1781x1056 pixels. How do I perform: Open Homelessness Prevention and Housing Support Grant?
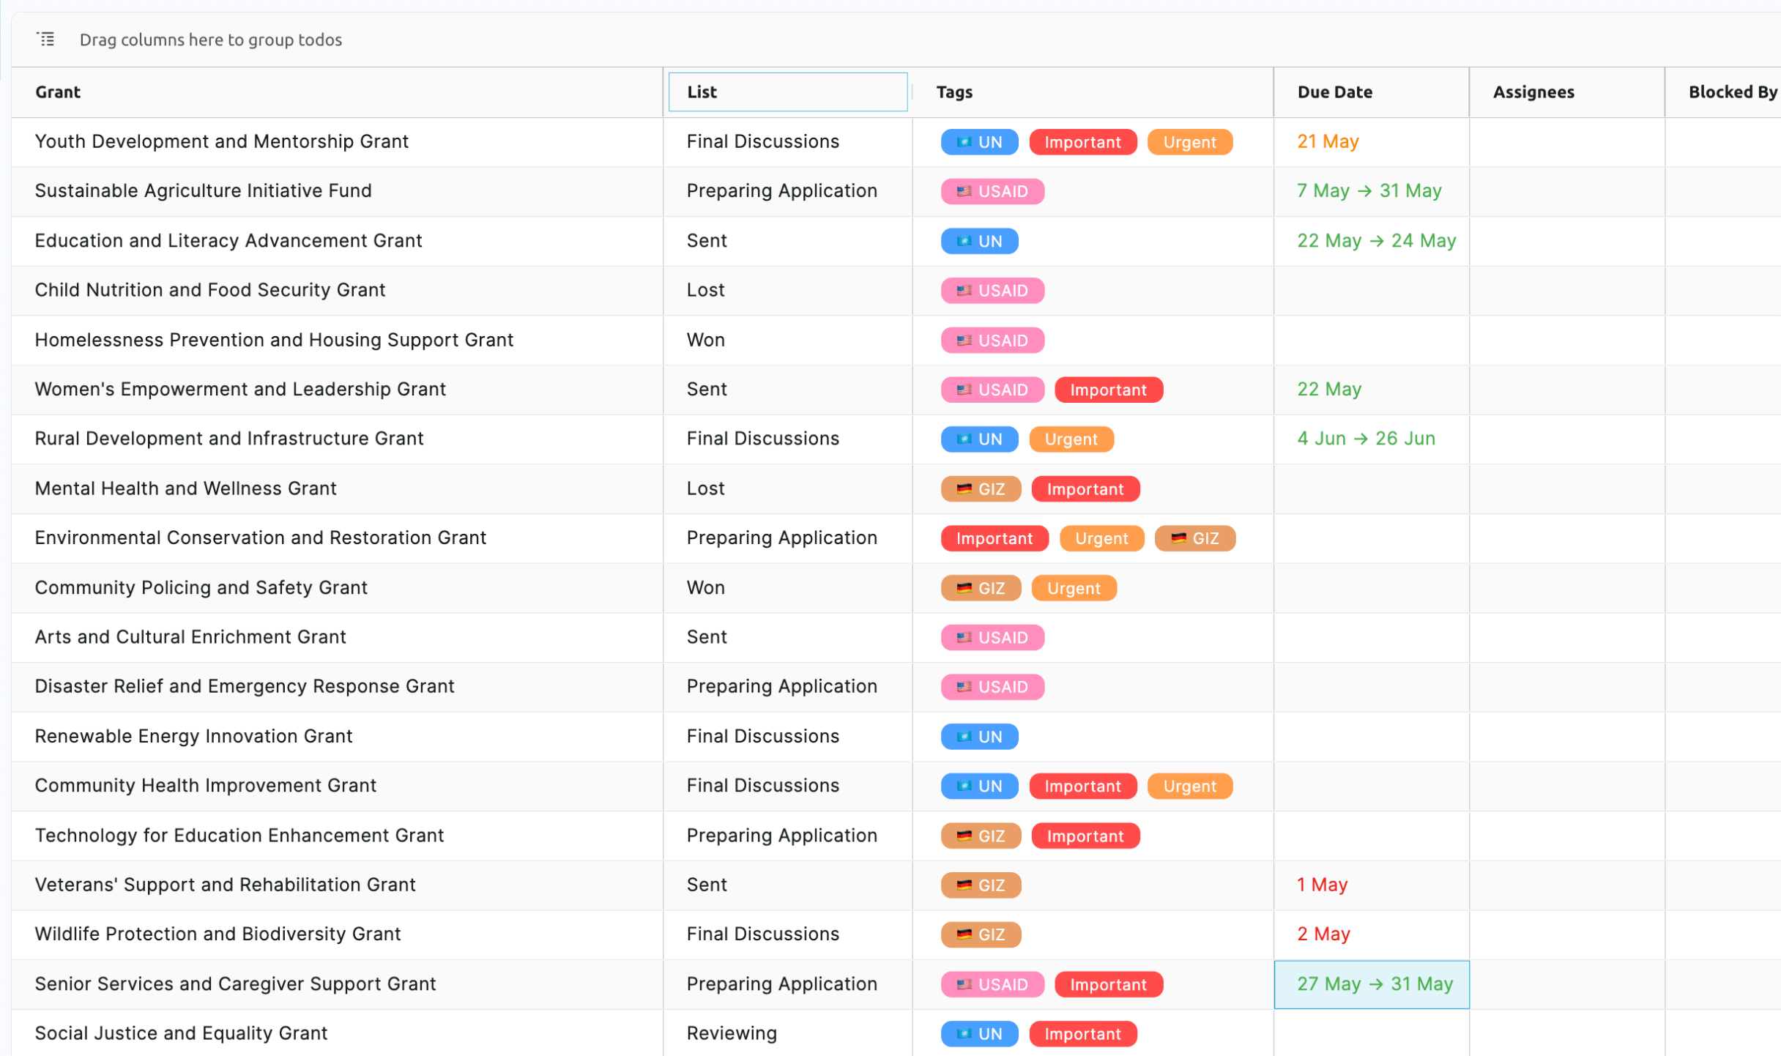[x=274, y=340]
